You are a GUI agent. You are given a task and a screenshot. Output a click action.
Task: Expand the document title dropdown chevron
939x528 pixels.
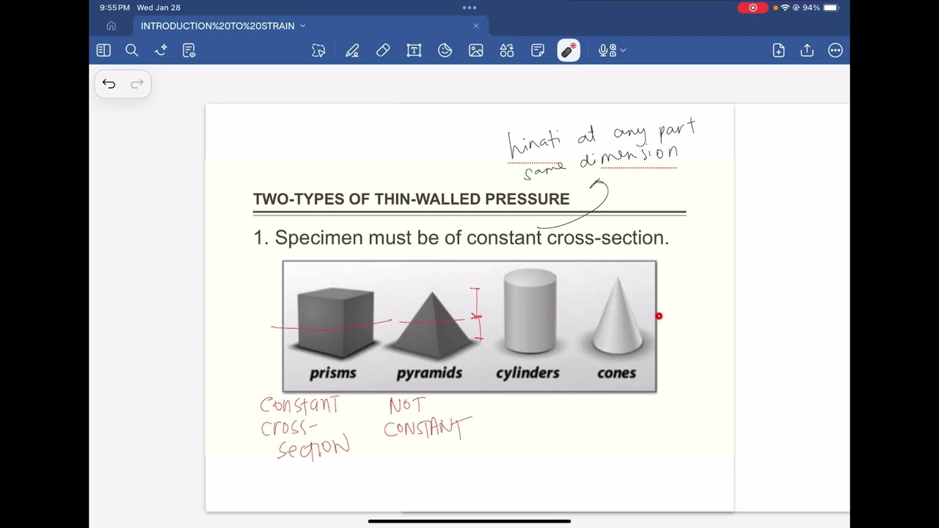pyautogui.click(x=302, y=26)
